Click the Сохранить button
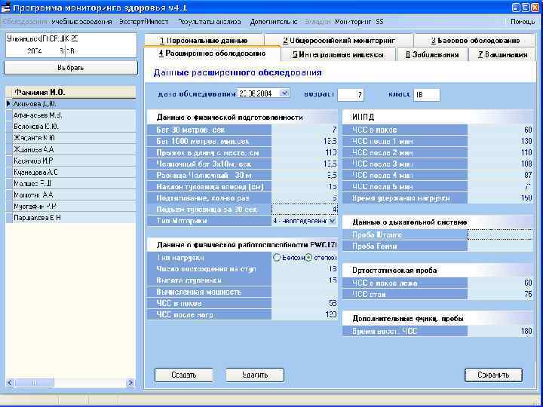The image size is (543, 407). pyautogui.click(x=493, y=375)
